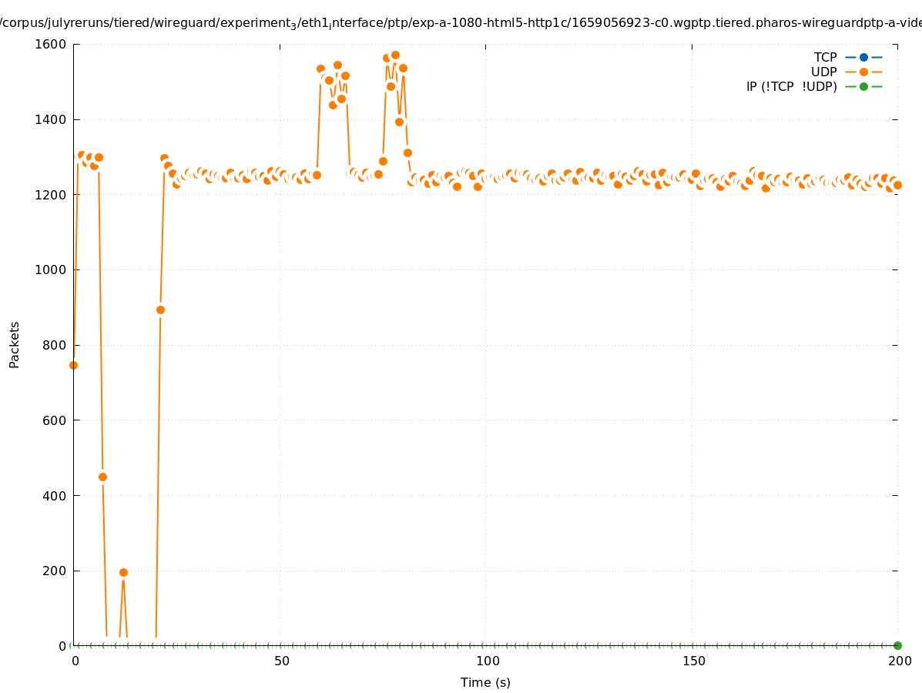
Task: Click the chart title path text
Action: tap(461, 23)
